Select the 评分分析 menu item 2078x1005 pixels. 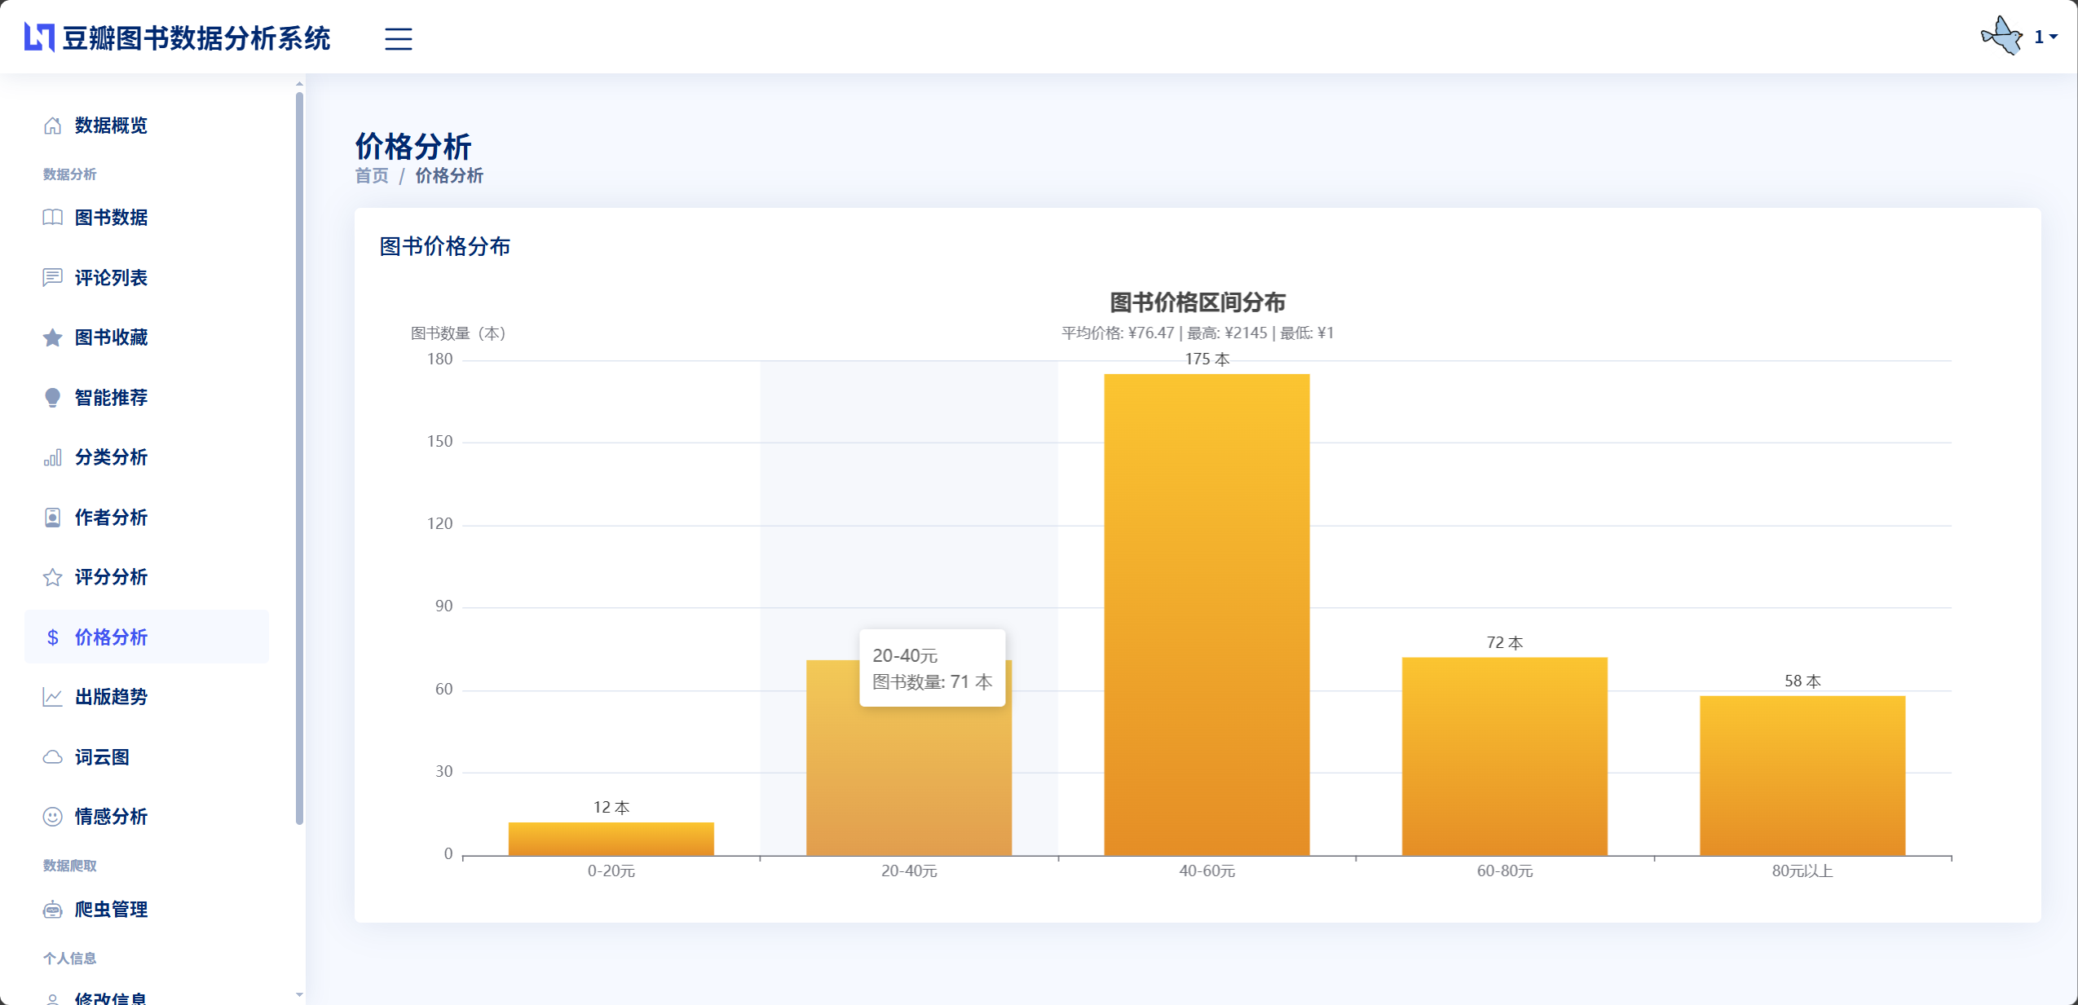[x=111, y=577]
